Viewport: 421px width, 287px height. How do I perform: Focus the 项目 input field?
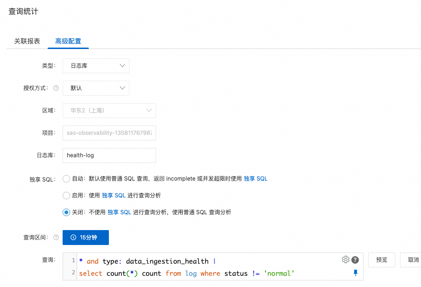(x=109, y=133)
